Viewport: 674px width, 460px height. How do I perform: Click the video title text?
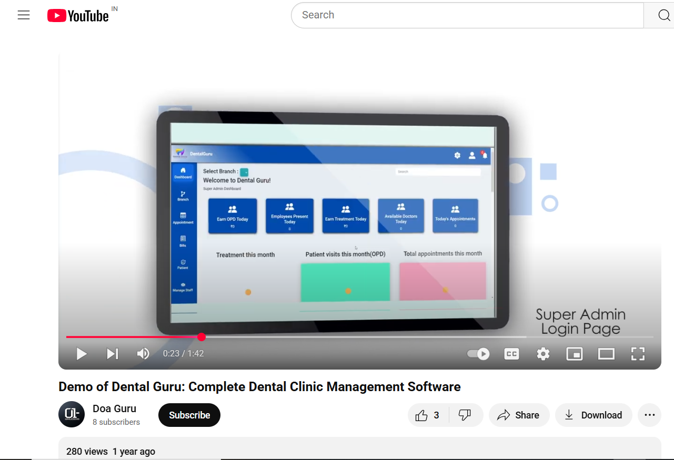pos(259,387)
